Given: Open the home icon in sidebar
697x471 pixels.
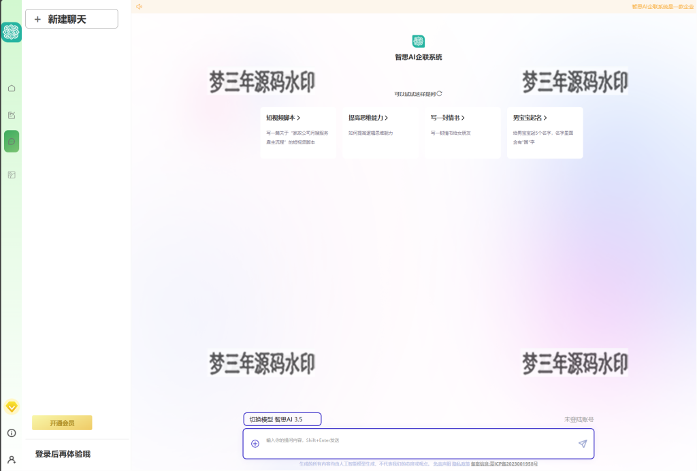Looking at the screenshot, I should pos(12,88).
